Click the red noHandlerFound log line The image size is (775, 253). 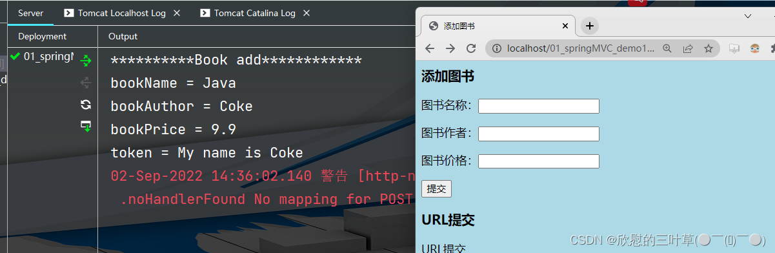[267, 199]
